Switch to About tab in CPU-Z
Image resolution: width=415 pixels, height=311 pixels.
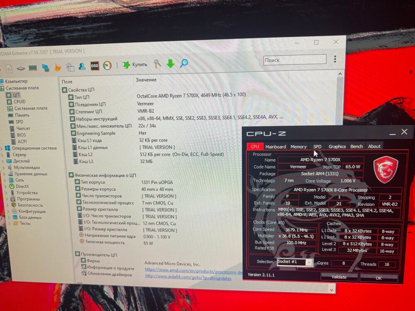tap(374, 146)
